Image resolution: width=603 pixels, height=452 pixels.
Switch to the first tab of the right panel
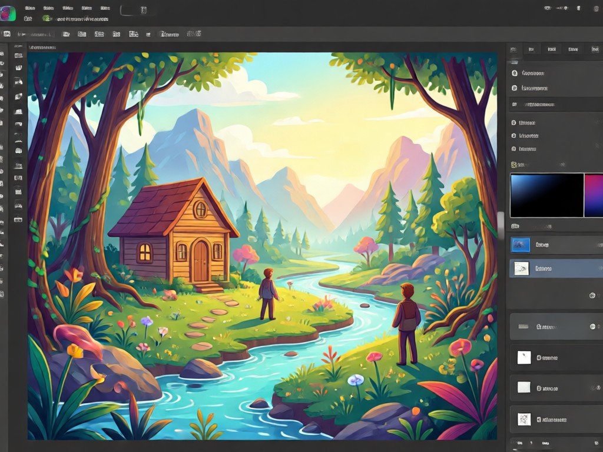513,49
